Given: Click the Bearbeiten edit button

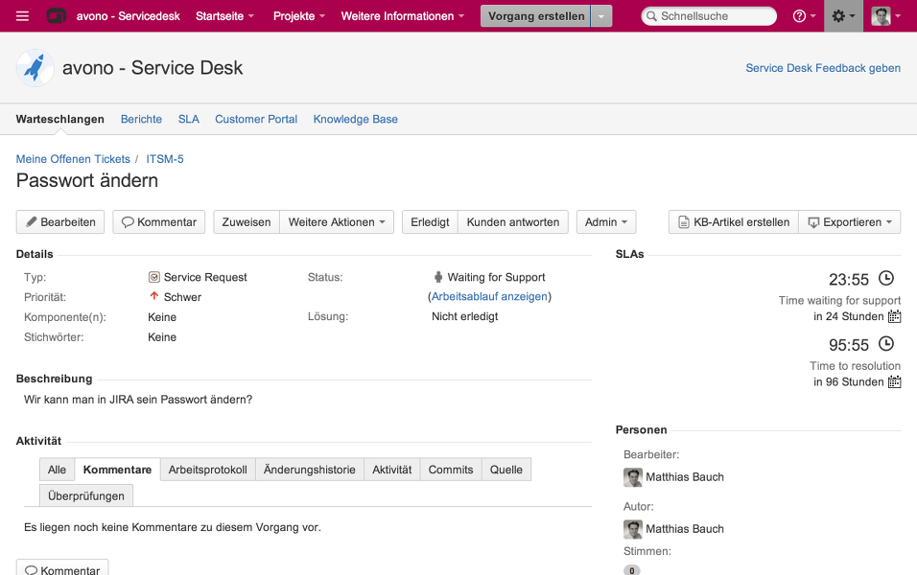Looking at the screenshot, I should pos(60,222).
